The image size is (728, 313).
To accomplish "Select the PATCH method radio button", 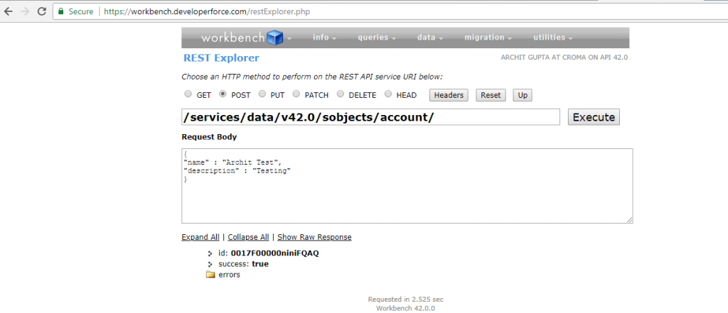I will click(299, 94).
